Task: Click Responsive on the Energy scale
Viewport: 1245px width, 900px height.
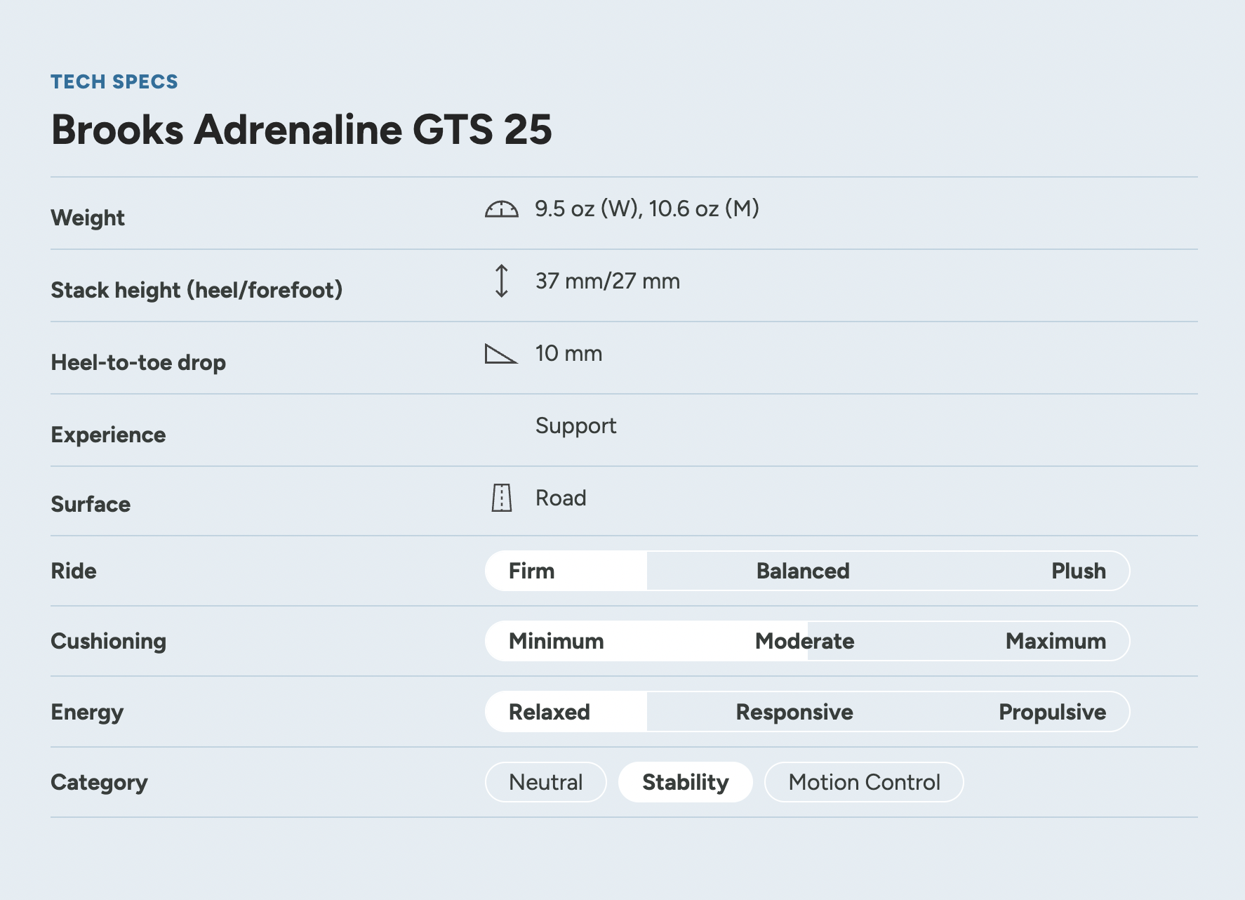Action: tap(794, 712)
